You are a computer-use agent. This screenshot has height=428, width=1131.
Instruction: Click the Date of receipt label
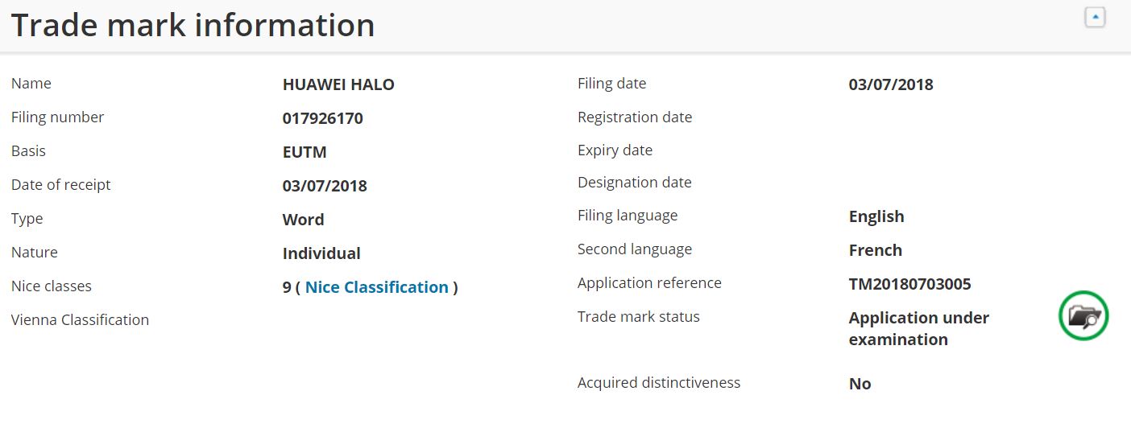[x=61, y=184]
